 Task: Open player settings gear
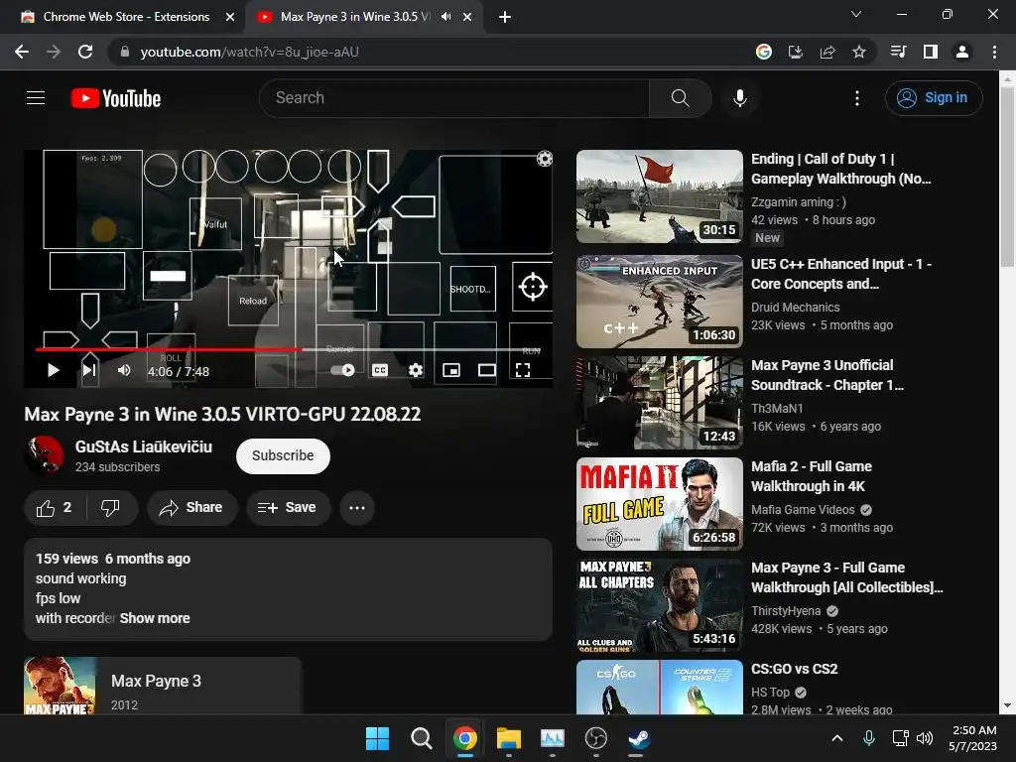point(416,370)
